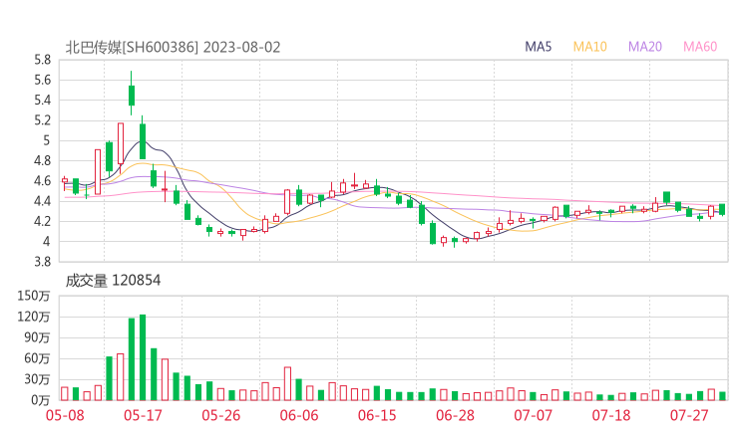The image size is (738, 438).
Task: Click the 3.8 price axis label
Action: point(42,262)
